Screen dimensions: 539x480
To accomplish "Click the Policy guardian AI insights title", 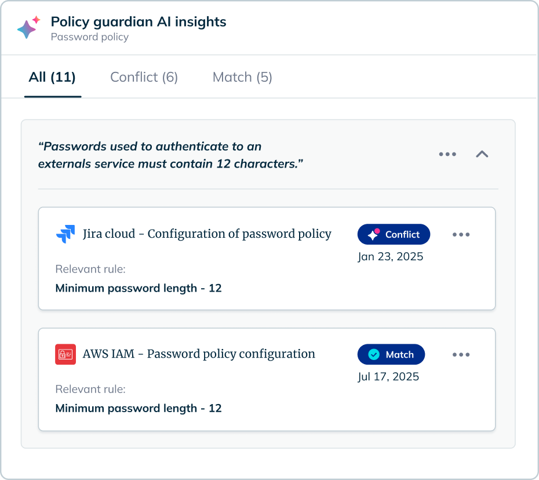I will pyautogui.click(x=139, y=22).
